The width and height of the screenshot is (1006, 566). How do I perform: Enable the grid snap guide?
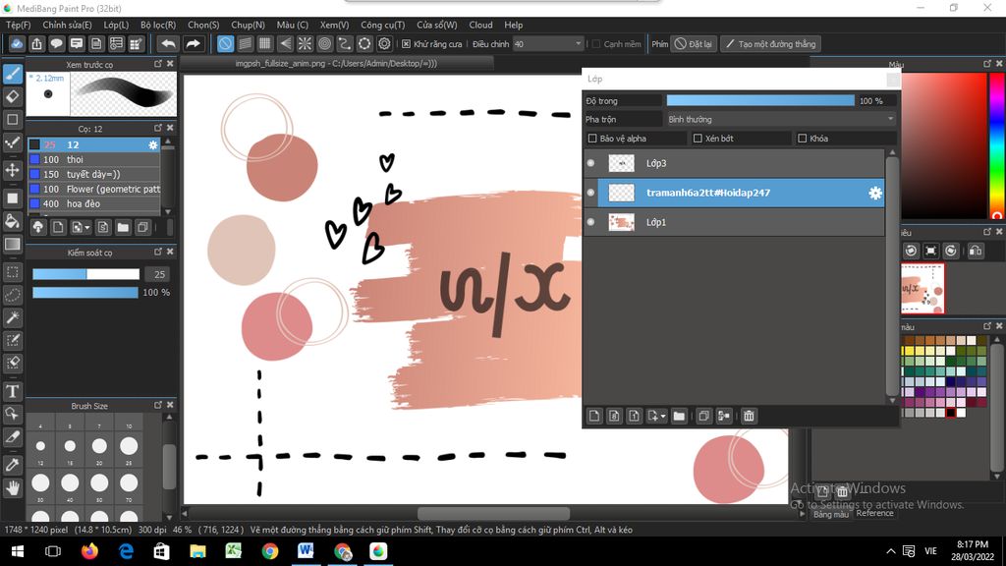point(265,43)
